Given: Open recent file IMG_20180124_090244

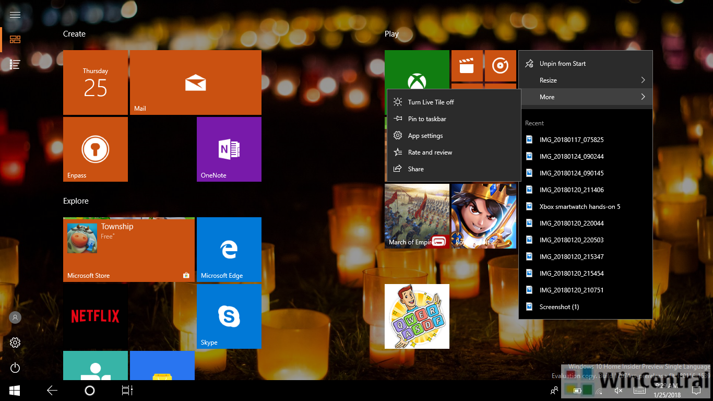Looking at the screenshot, I should (x=586, y=157).
